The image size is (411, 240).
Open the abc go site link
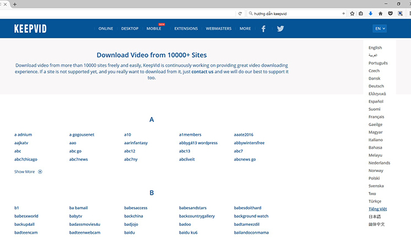75,151
